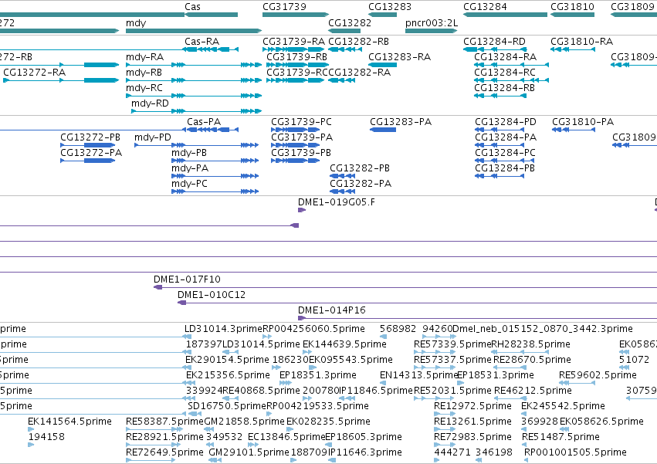The image size is (657, 464).
Task: Select the CG31810 gene label
Action: pos(572,7)
